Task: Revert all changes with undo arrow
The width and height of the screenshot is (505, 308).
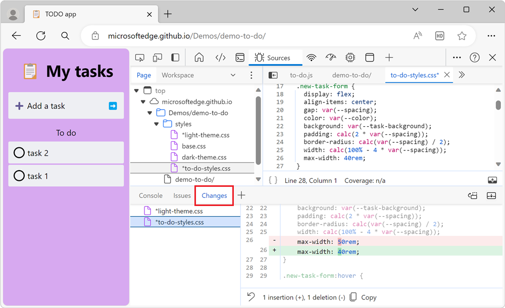Action: click(x=251, y=297)
